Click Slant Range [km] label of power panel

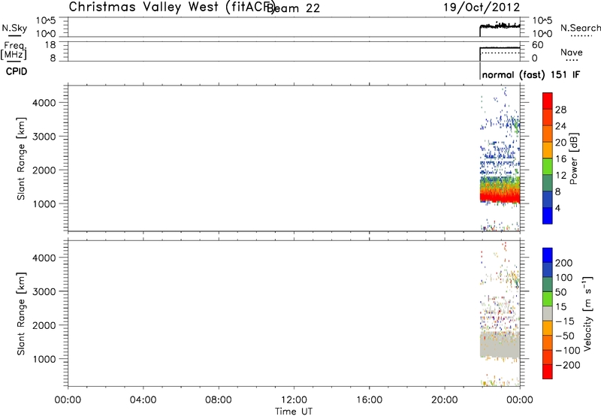21,158
